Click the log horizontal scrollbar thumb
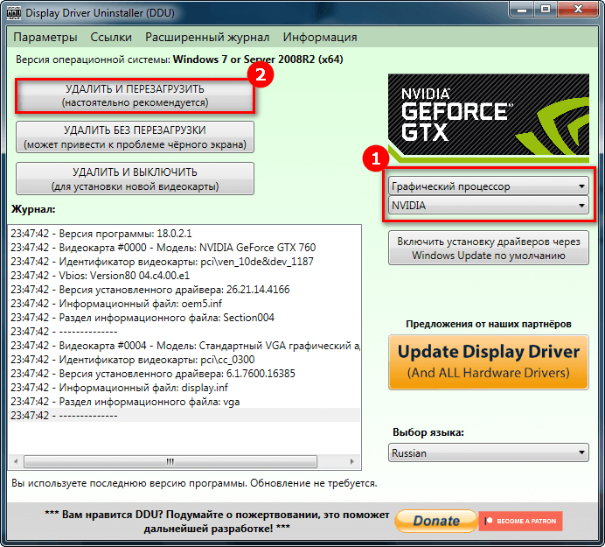This screenshot has width=605, height=547. [x=170, y=461]
